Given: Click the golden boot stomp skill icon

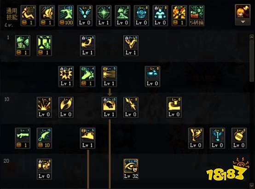Looking at the screenshot, I should tap(174, 107).
